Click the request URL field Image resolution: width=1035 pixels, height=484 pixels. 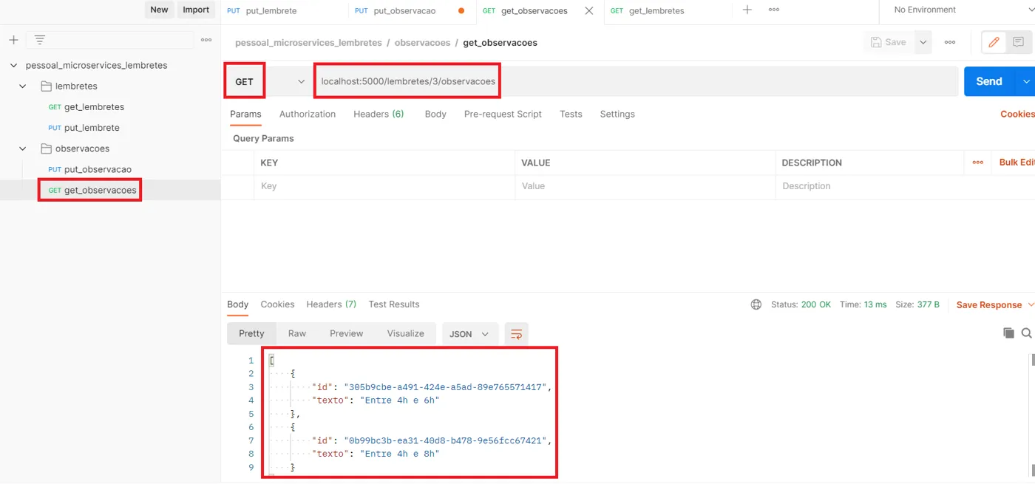636,81
